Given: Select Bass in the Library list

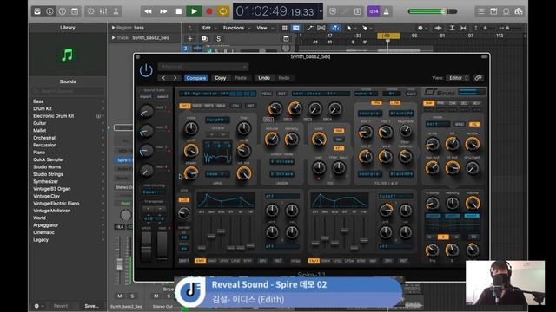Looking at the screenshot, I should (38, 101).
